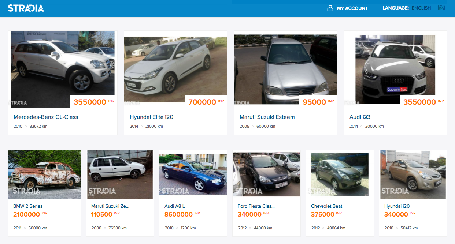This screenshot has height=244, width=455.
Task: Open Ford Fiesta Clas... listing title
Action: click(256, 206)
